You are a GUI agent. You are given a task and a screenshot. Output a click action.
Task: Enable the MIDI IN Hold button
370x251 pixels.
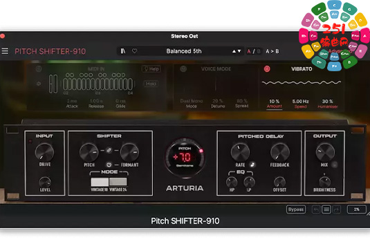(x=151, y=84)
